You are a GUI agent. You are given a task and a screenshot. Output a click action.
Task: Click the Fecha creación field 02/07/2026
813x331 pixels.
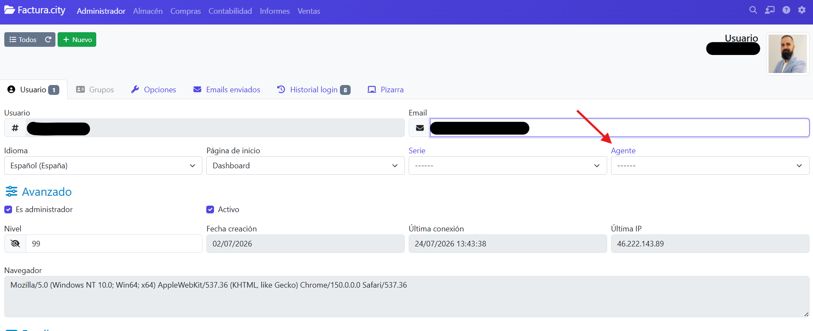tap(306, 244)
